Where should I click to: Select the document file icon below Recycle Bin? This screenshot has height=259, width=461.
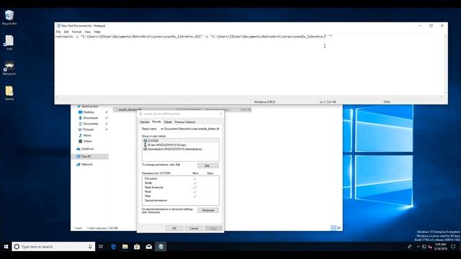pos(9,43)
